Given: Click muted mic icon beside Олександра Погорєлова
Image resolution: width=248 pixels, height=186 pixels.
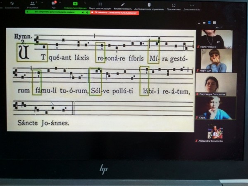Looking at the screenshot, I should click(x=197, y=94).
